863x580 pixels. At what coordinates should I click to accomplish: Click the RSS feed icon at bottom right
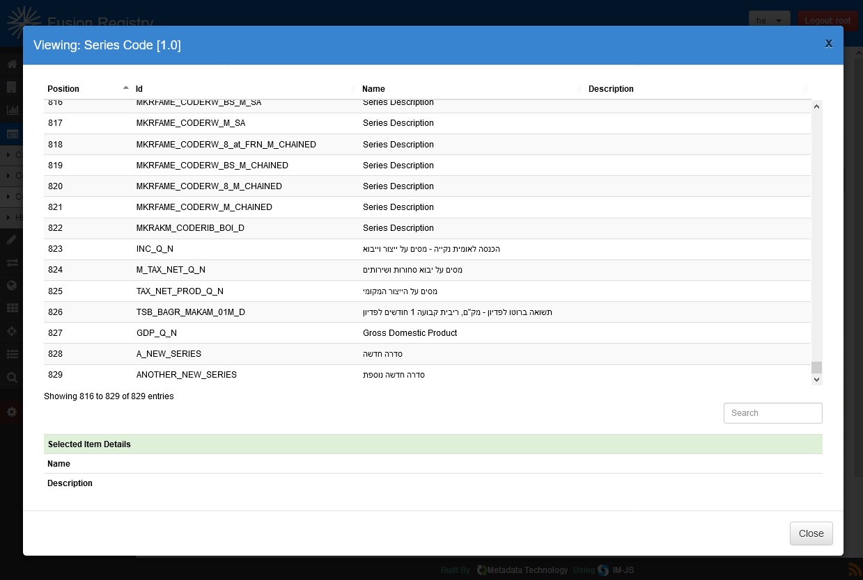[854, 570]
